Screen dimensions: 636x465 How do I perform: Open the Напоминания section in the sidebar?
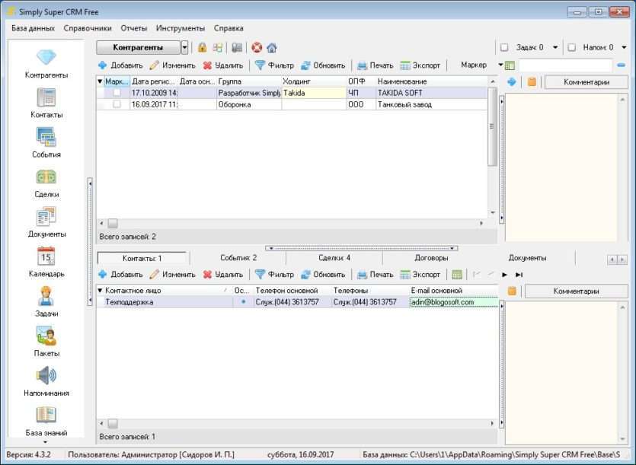click(46, 381)
